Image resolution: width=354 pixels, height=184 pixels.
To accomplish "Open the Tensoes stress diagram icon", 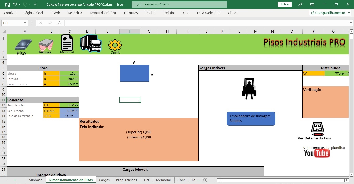I will pos(46,44).
